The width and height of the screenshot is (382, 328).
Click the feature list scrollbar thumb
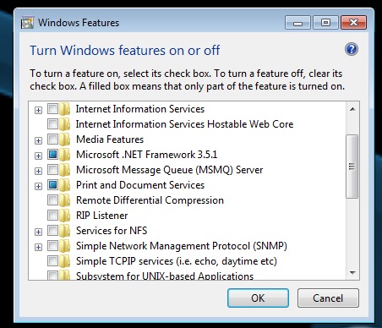point(352,167)
